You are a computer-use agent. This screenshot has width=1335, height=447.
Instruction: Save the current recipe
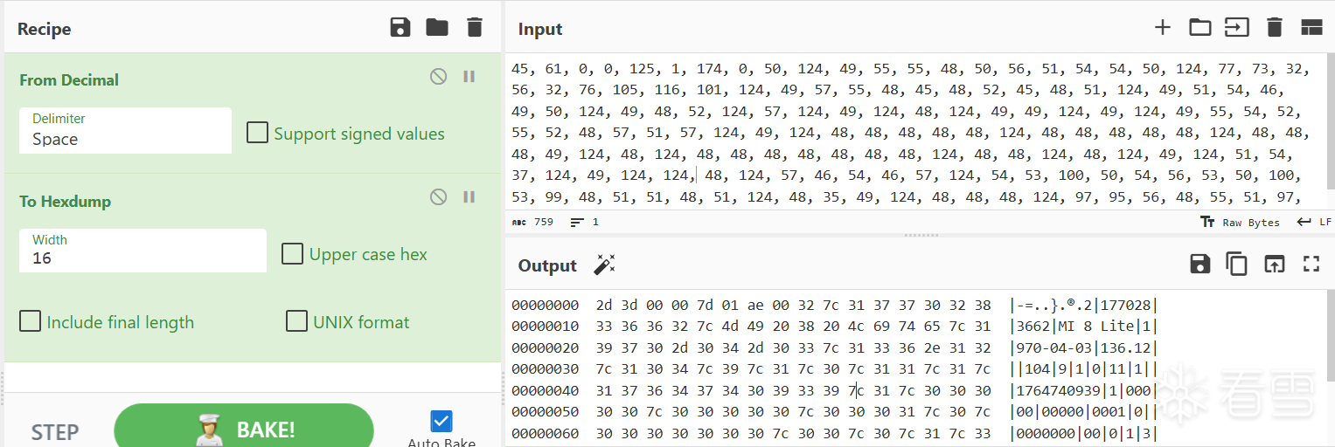coord(400,28)
